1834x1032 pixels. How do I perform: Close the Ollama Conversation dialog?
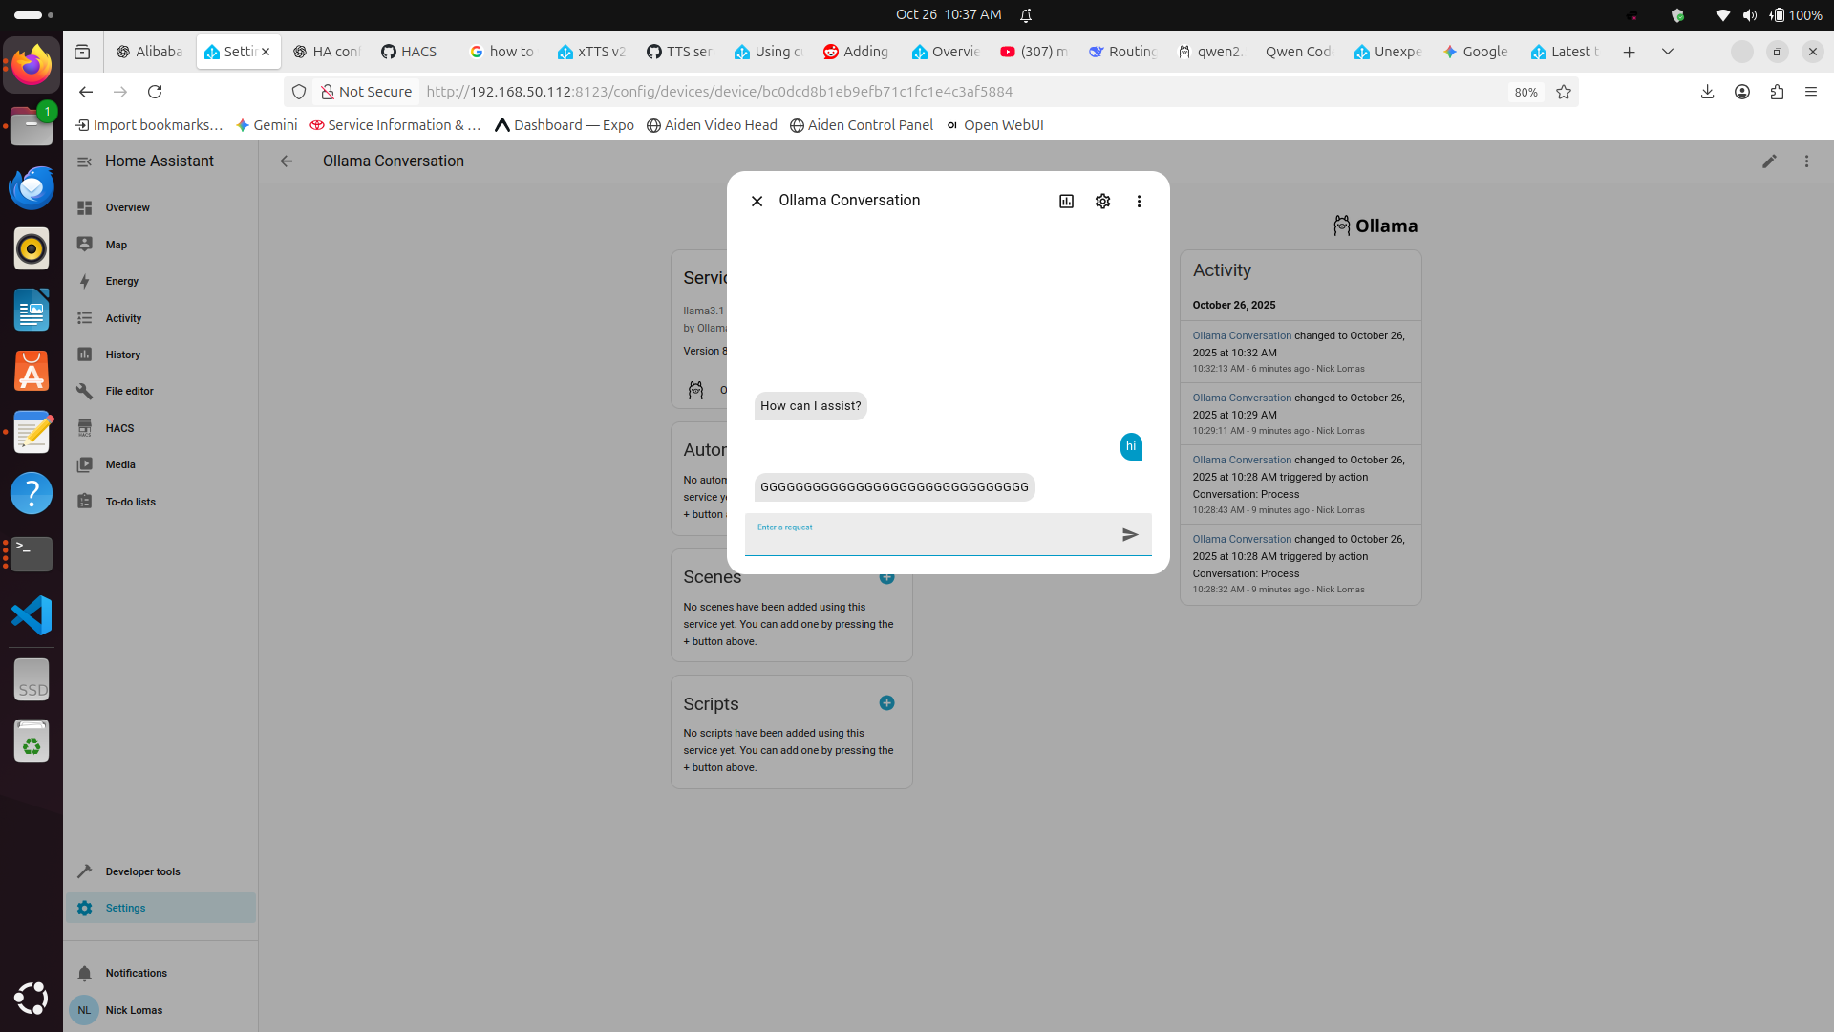[x=757, y=202]
